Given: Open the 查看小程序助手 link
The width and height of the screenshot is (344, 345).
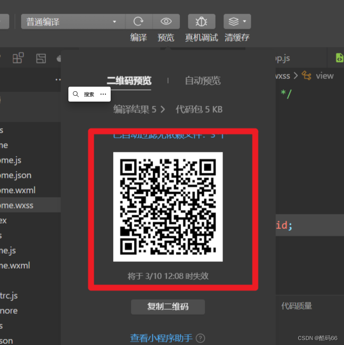Looking at the screenshot, I should [x=161, y=338].
